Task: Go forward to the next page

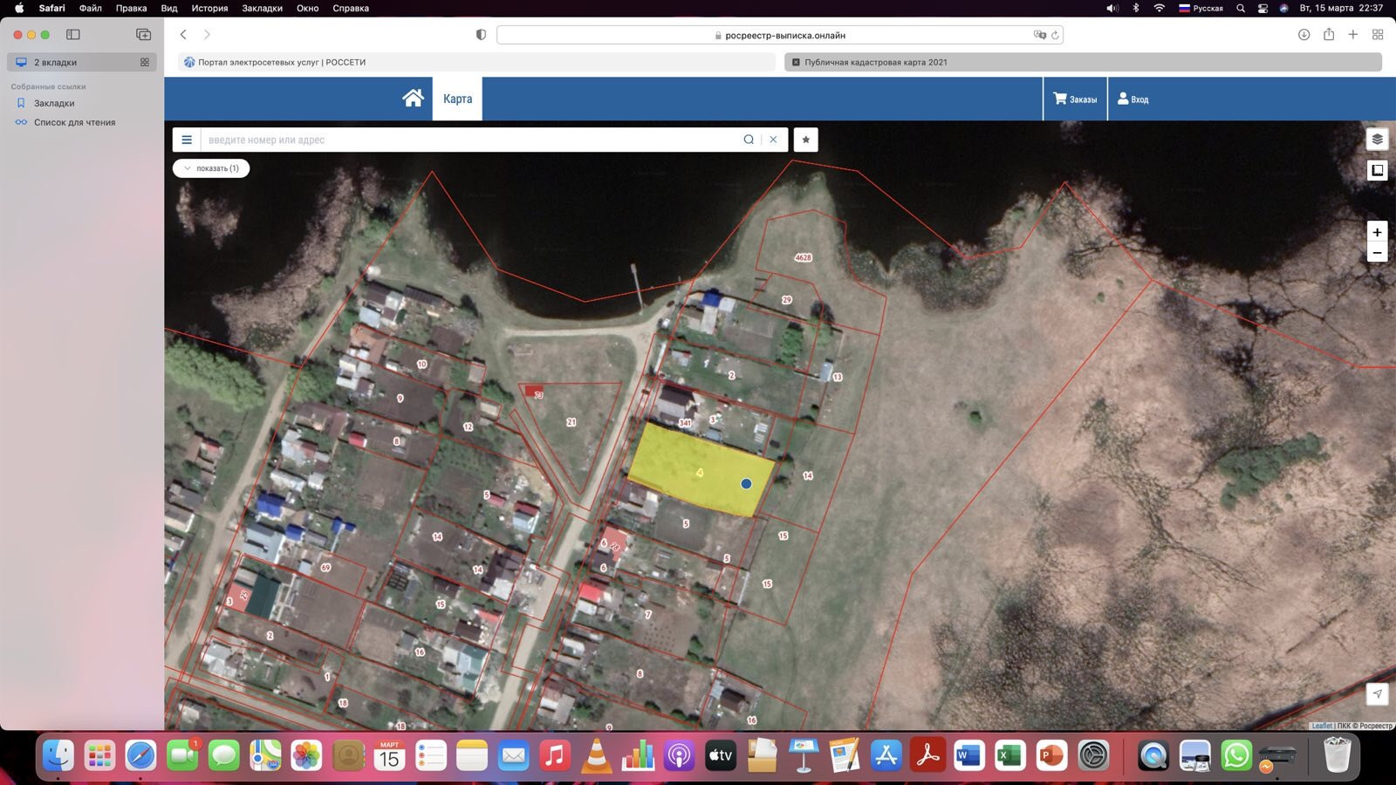Action: click(x=207, y=35)
